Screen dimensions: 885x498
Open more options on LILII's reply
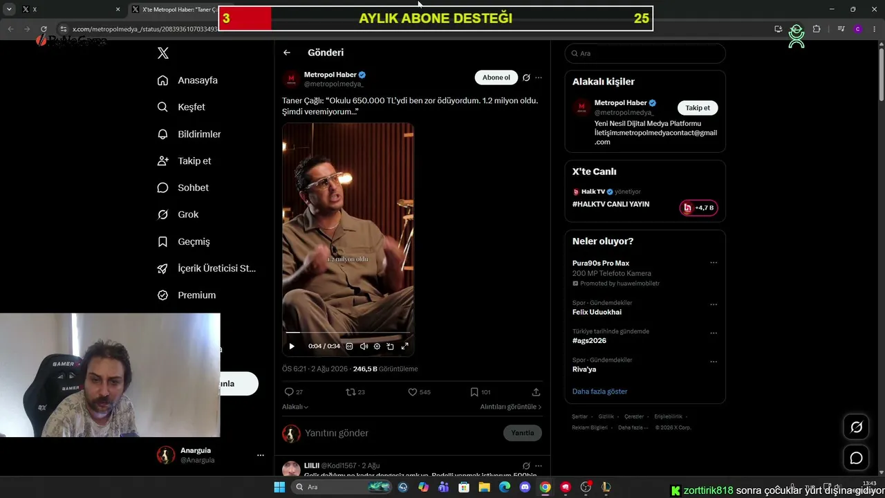pos(539,465)
